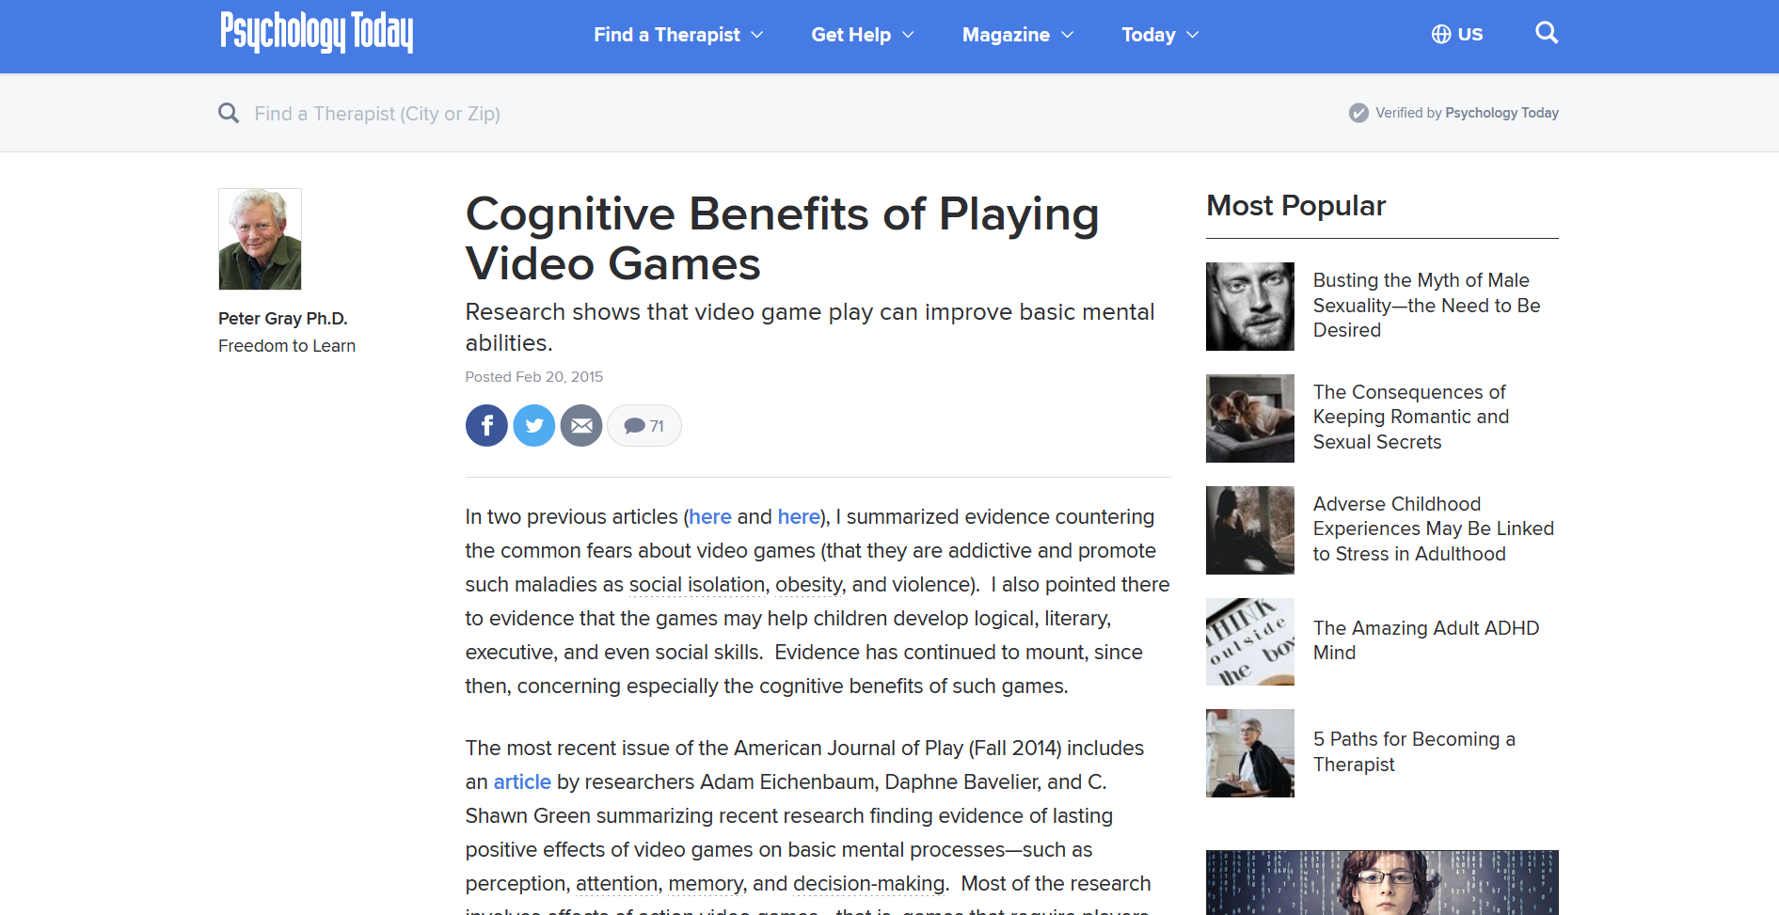Open the Today menu
Viewport: 1779px width, 915px height.
coord(1159,35)
